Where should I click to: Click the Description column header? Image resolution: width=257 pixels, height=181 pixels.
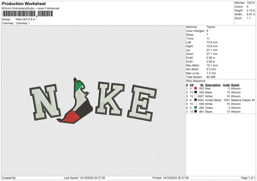click(x=213, y=85)
